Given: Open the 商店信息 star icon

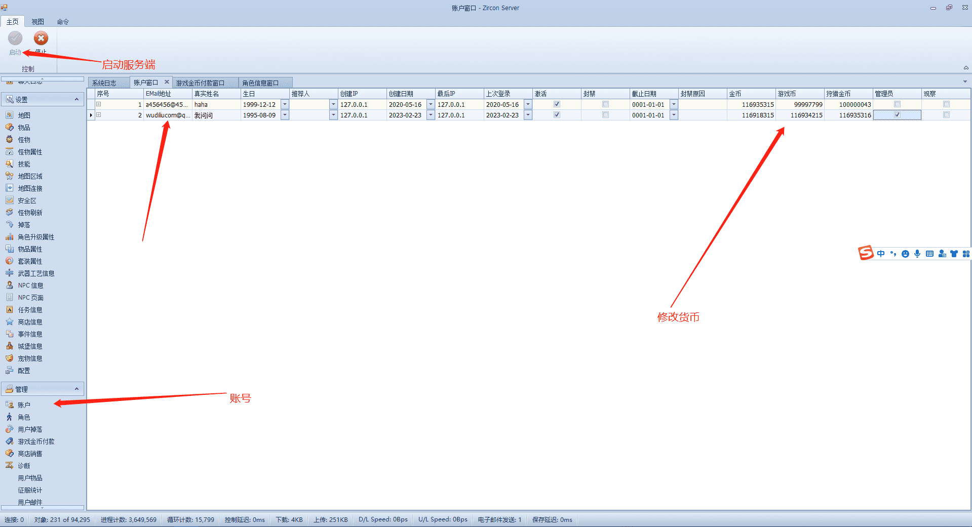Looking at the screenshot, I should (10, 321).
